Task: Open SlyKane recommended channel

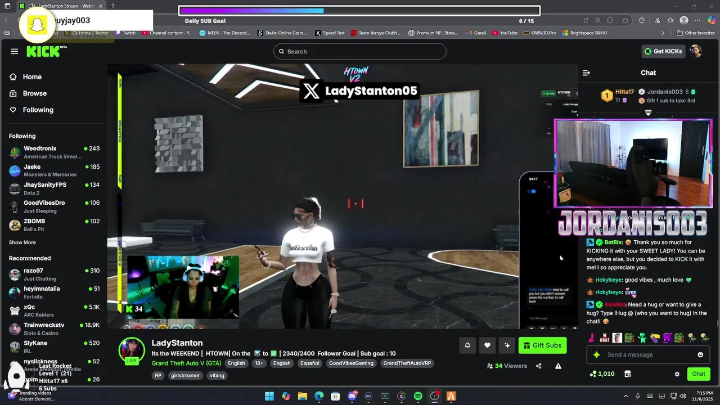Action: click(x=54, y=346)
